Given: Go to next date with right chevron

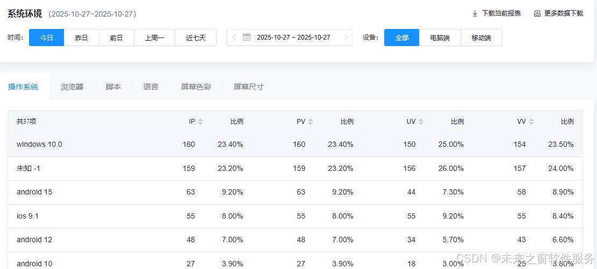Looking at the screenshot, I should coord(346,37).
